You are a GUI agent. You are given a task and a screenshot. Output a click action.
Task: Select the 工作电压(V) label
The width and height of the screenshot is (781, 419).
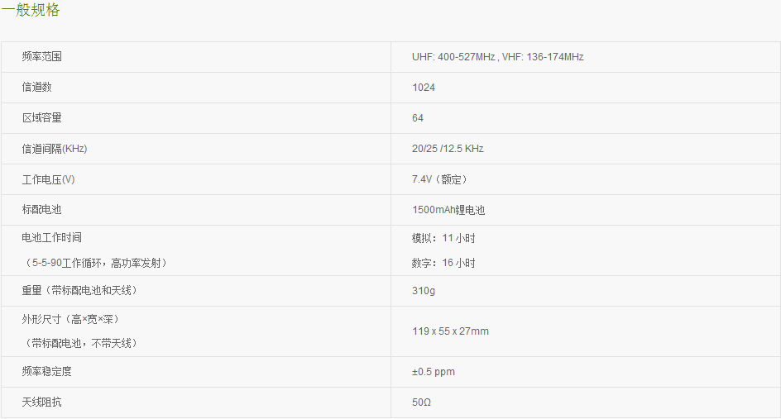point(48,179)
